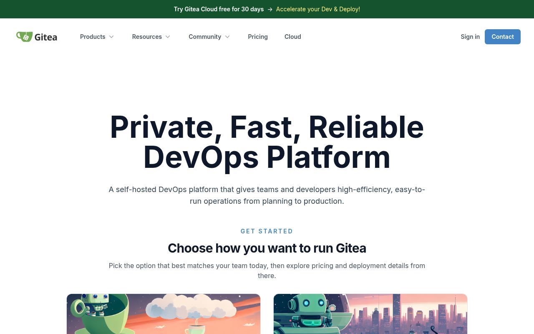Click 'Choose how you want to run Gitea' heading
This screenshot has height=334, width=534.
point(267,248)
